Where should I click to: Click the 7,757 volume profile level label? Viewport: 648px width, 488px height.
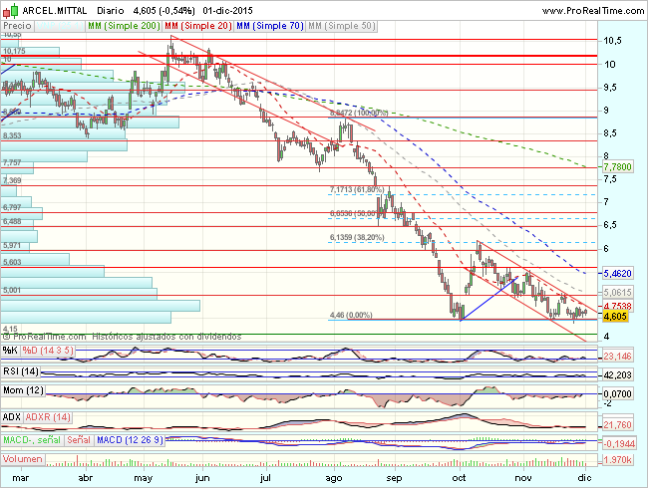point(12,162)
